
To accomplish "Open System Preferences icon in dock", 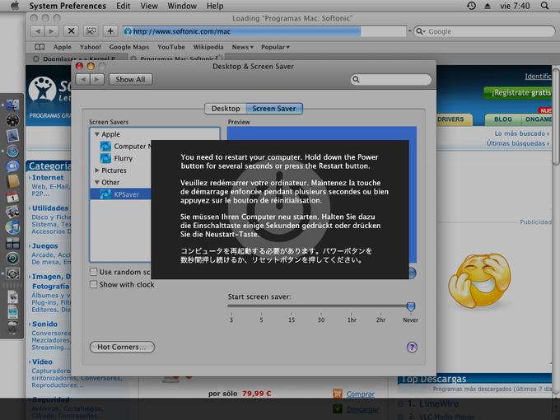I will click(12, 274).
